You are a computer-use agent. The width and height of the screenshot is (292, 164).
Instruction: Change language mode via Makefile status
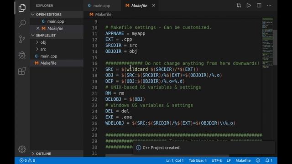click(243, 160)
